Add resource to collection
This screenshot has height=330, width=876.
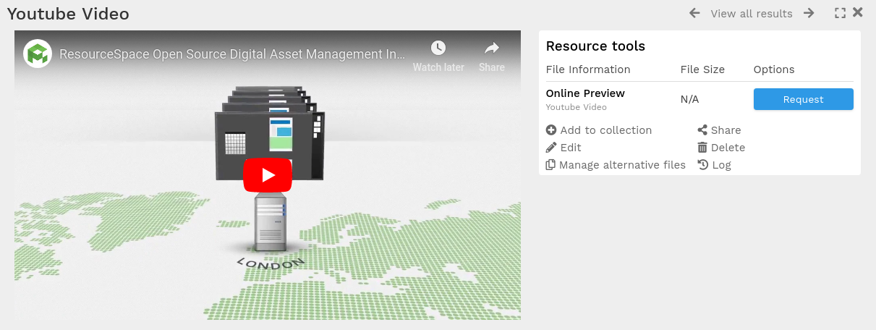(x=599, y=130)
